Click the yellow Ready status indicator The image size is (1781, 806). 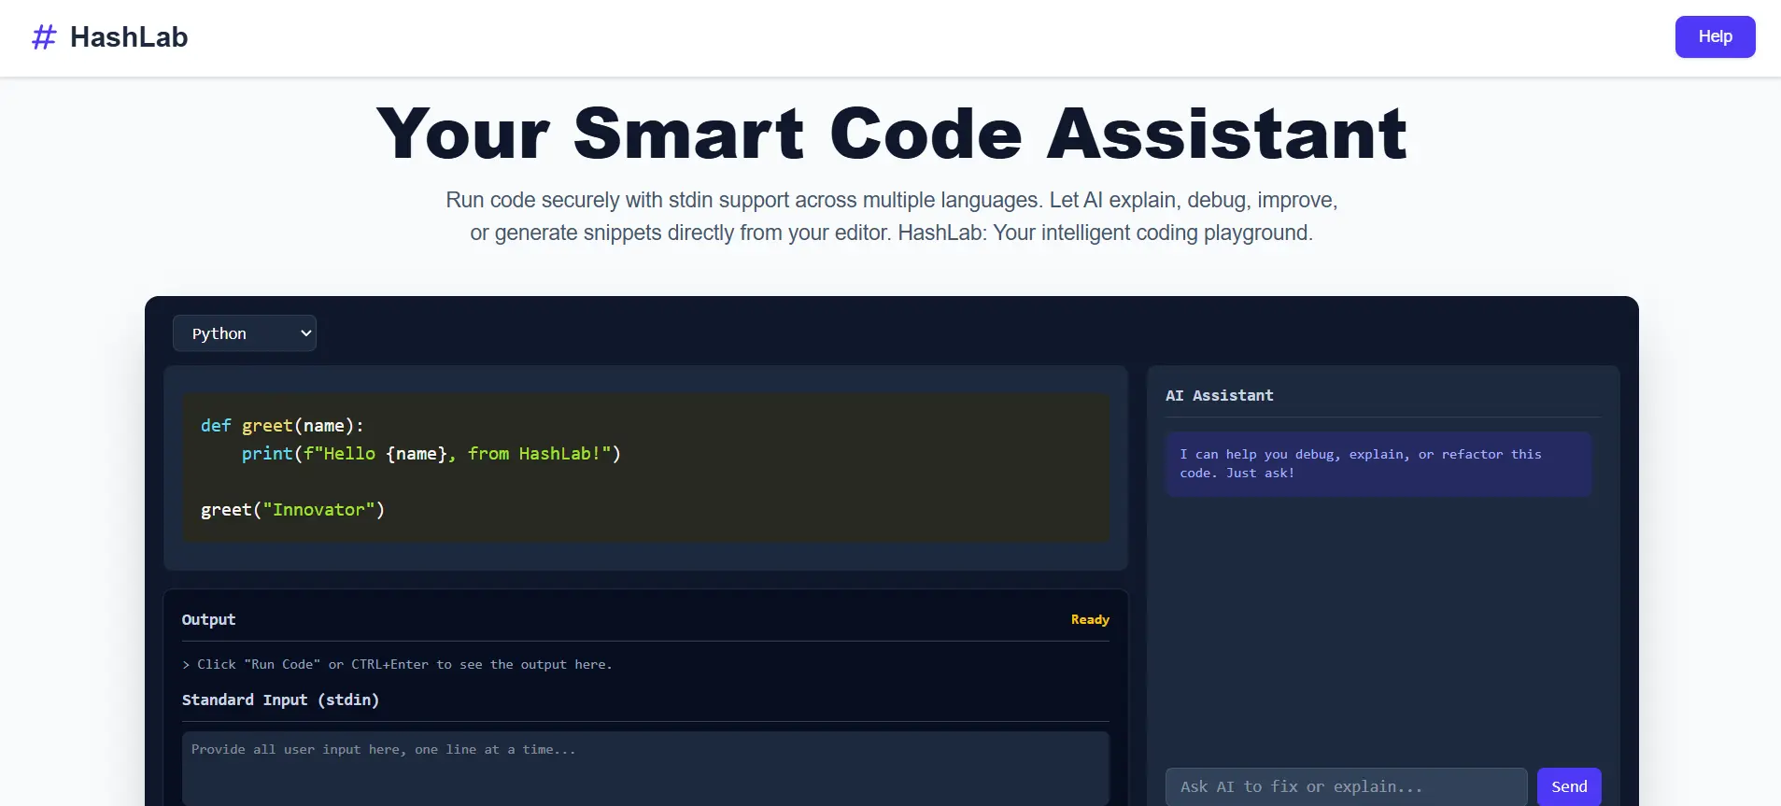coord(1089,620)
